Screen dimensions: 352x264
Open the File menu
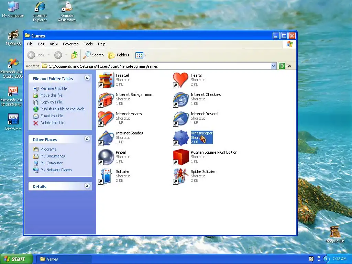(x=30, y=44)
